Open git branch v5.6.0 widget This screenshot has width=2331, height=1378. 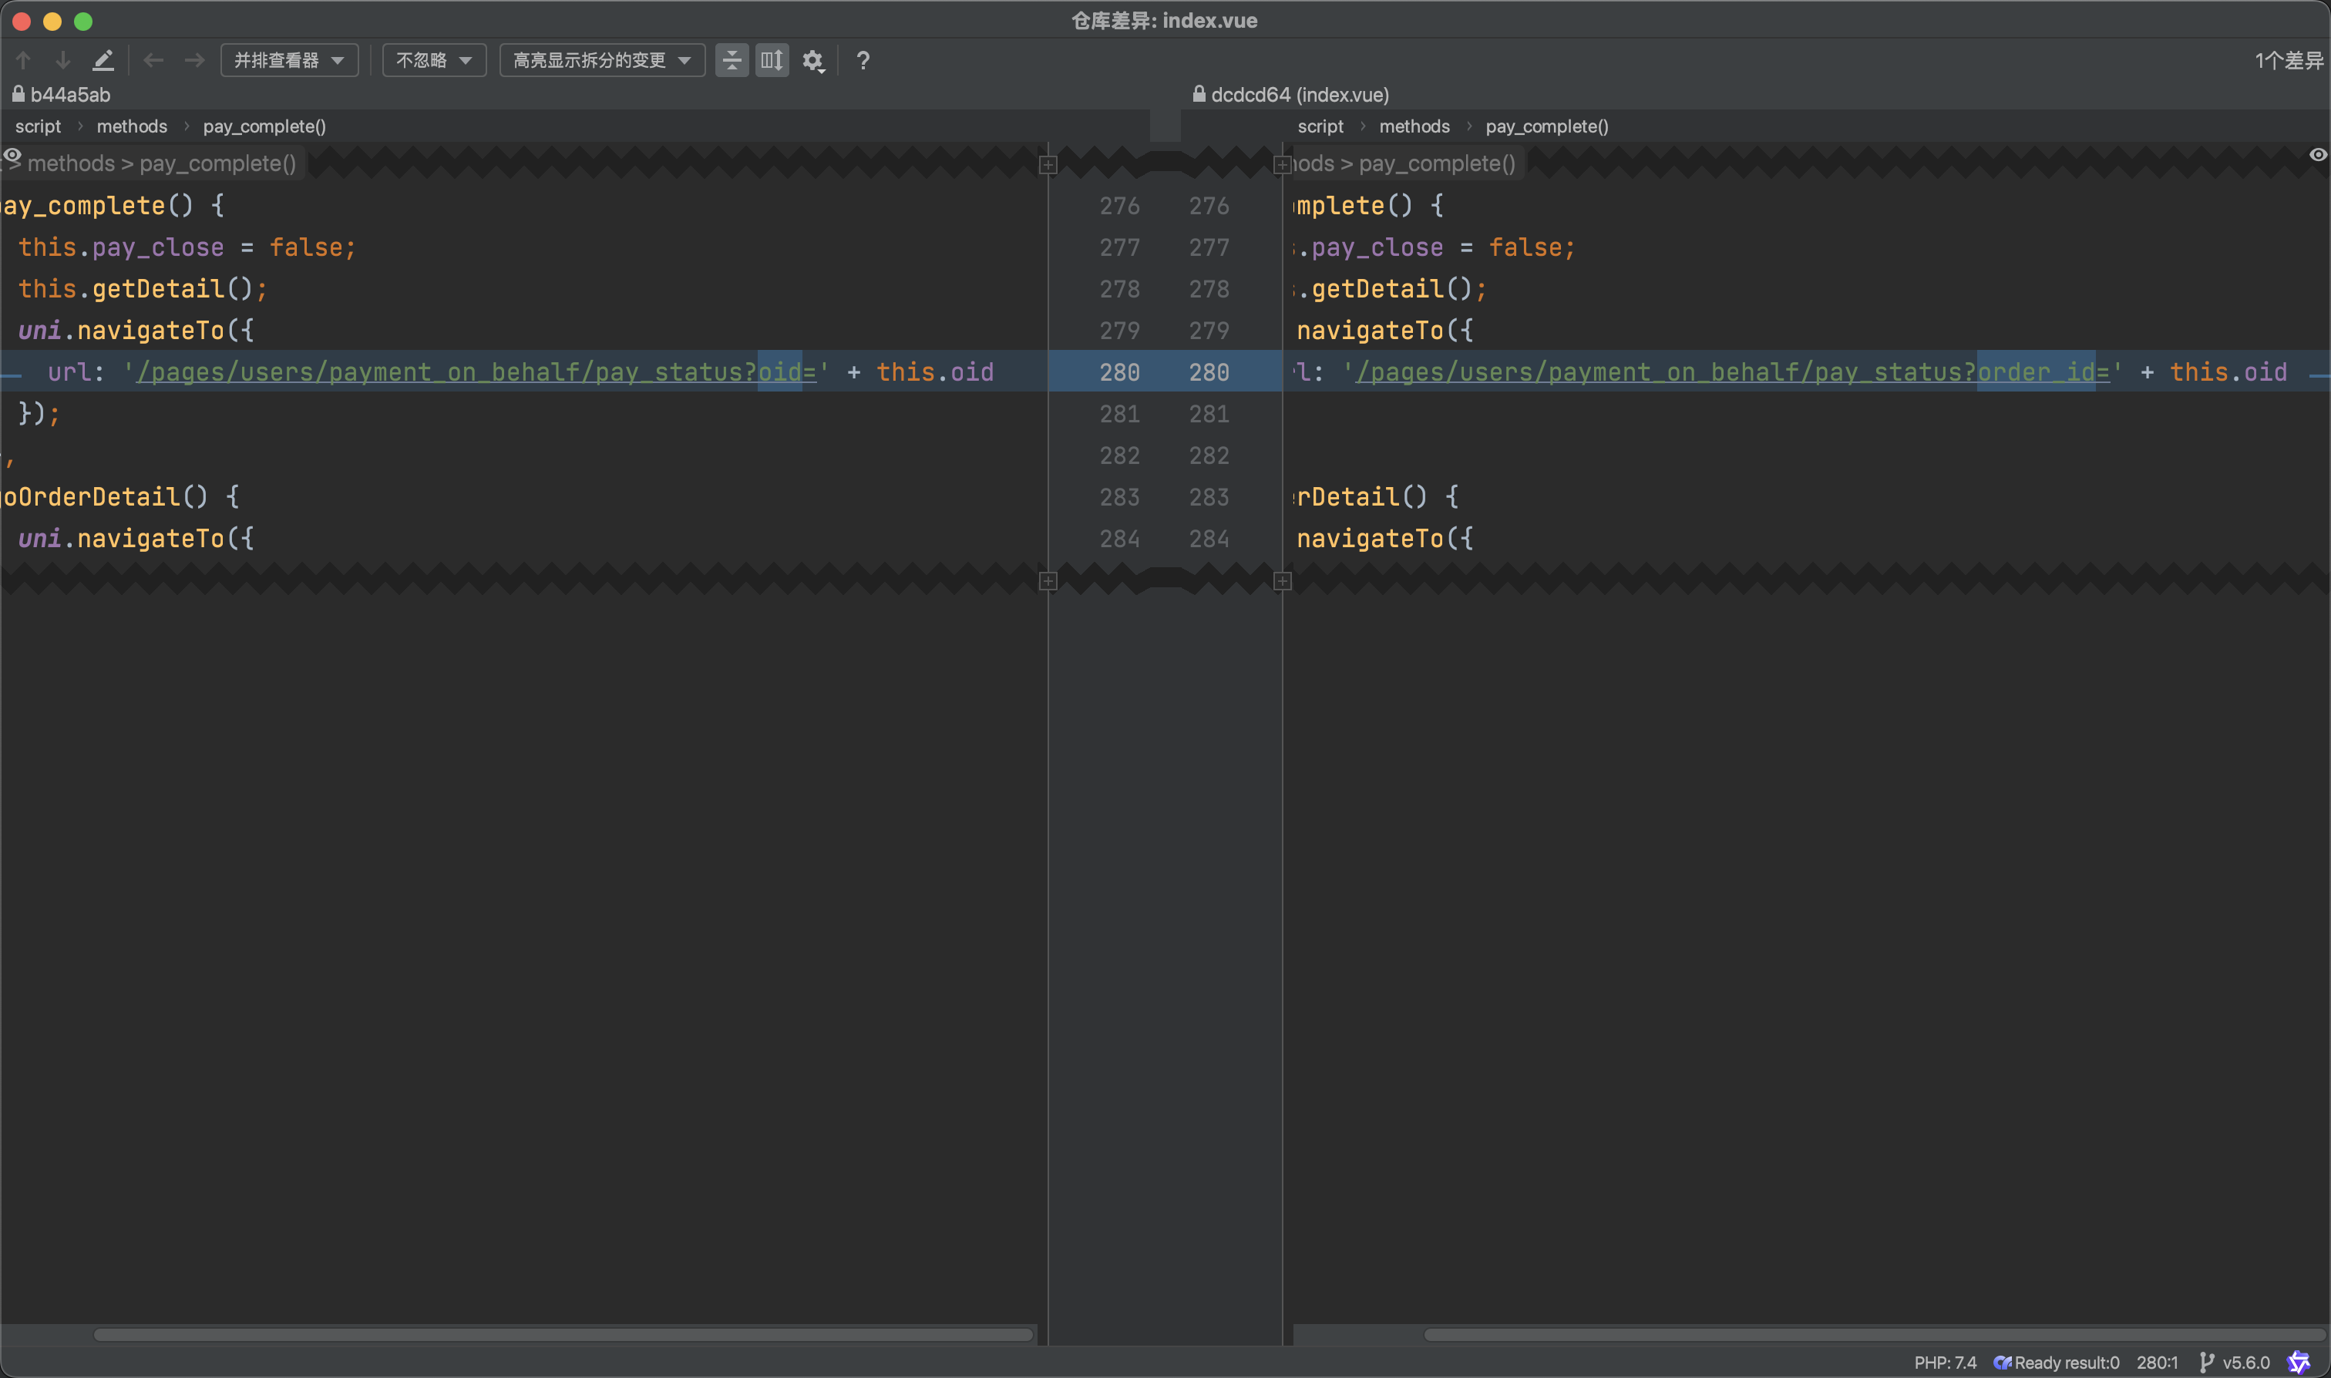tap(2235, 1363)
